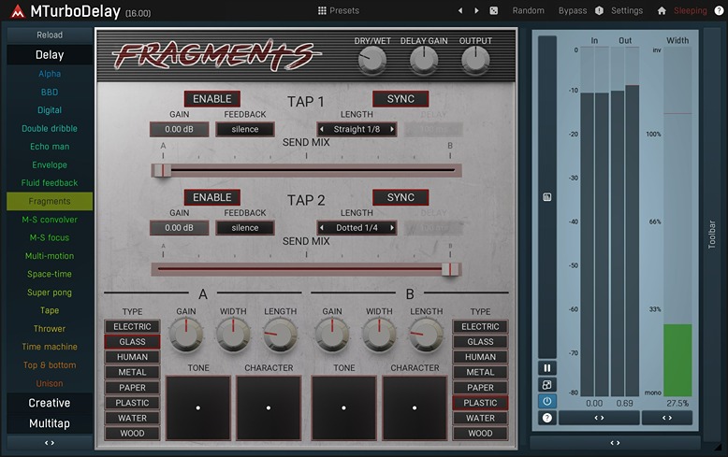The image size is (728, 457).
Task: Open Tap 1 Length Straight 1/8 selector
Action: pos(357,129)
